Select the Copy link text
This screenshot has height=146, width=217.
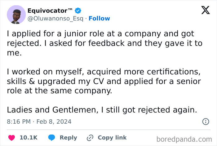pyautogui.click(x=112, y=138)
